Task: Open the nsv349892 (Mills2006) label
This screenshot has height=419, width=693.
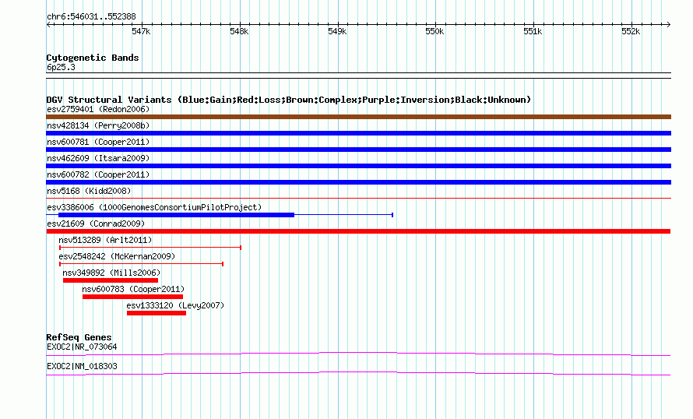Action: pyautogui.click(x=111, y=273)
